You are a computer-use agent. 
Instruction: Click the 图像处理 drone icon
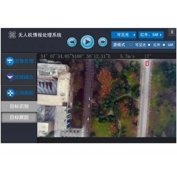[x=10, y=61]
